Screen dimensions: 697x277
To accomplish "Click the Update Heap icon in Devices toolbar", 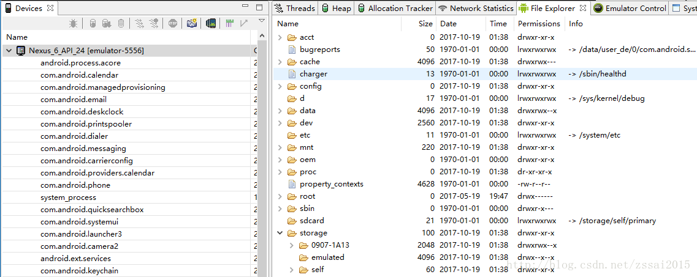I will (x=93, y=23).
